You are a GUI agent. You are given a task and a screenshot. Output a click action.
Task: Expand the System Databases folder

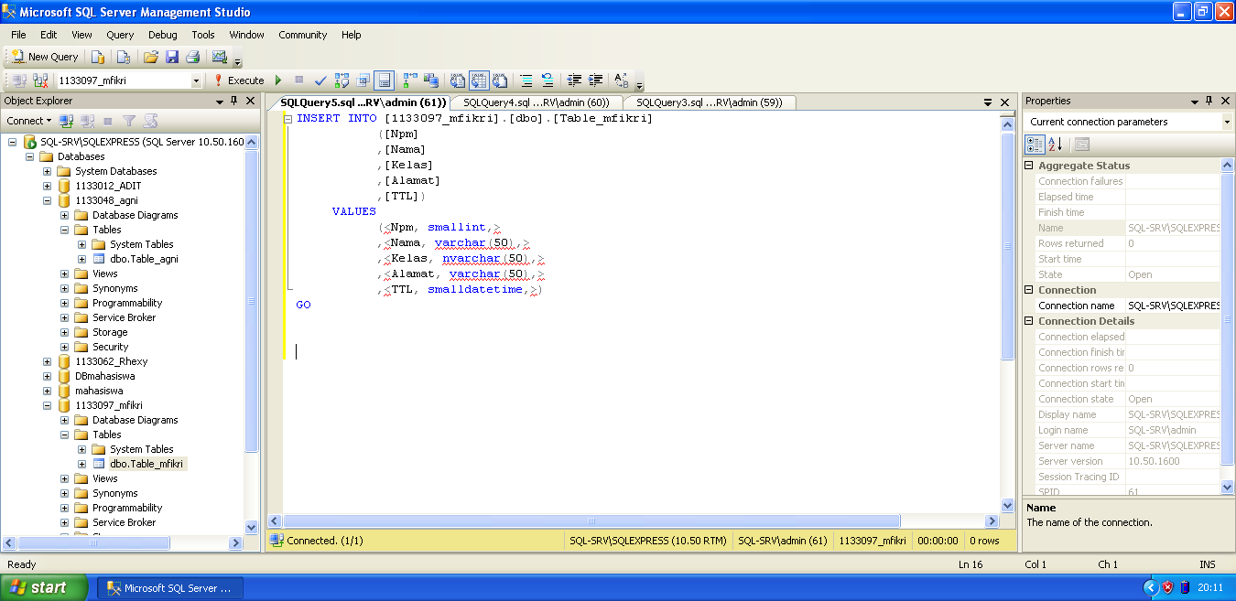pyautogui.click(x=47, y=171)
